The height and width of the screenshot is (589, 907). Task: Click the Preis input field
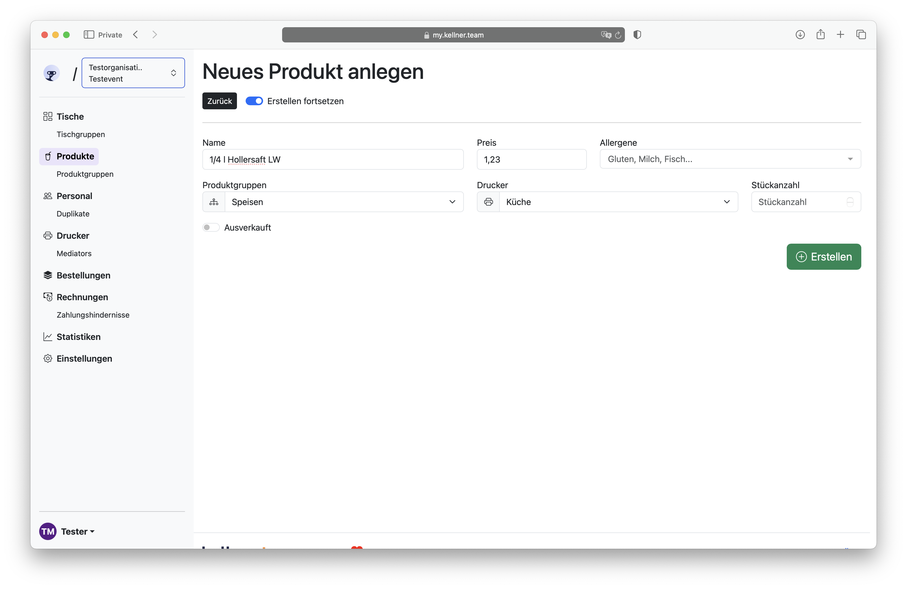(x=531, y=159)
